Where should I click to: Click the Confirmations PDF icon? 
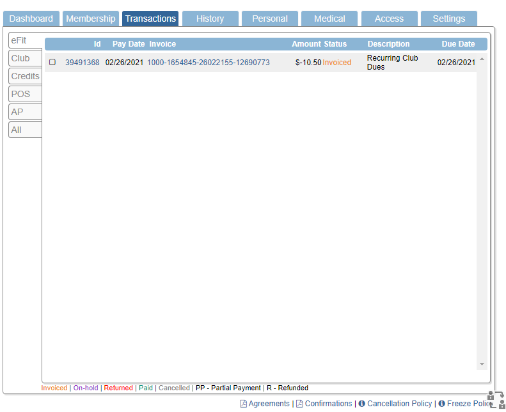[x=299, y=404]
